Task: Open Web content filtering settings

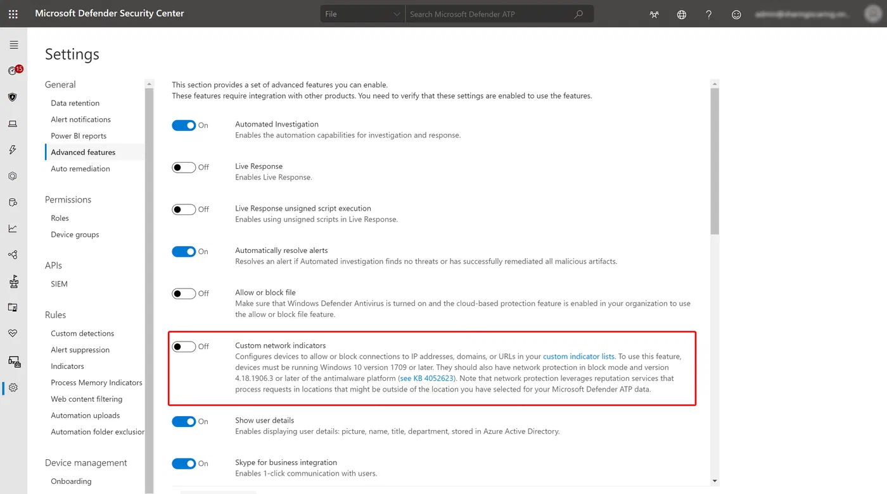Action: (x=87, y=399)
